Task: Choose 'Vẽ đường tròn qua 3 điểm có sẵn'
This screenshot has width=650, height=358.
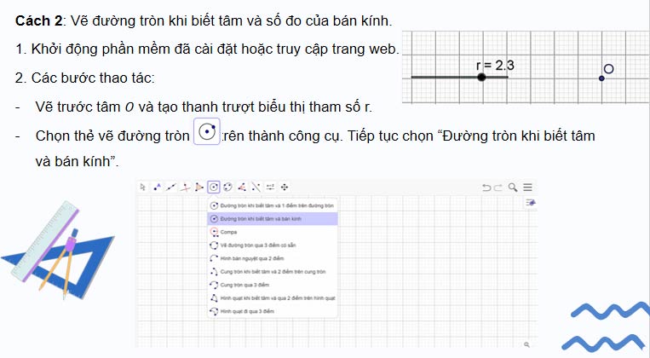Action: click(x=273, y=245)
